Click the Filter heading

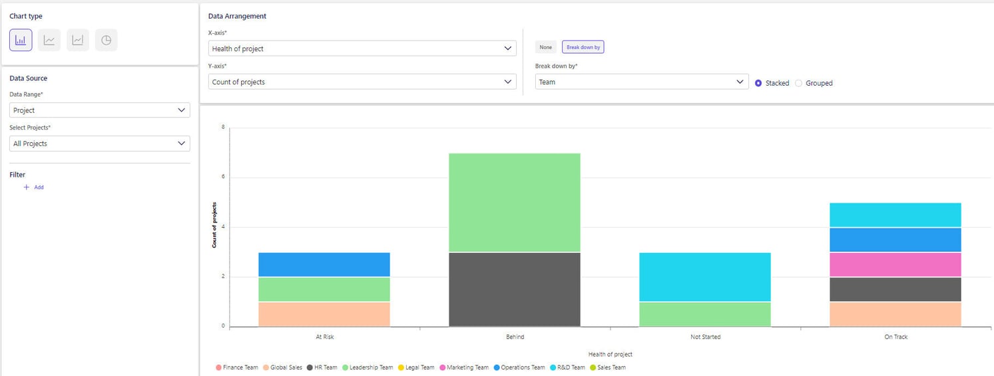(x=17, y=175)
